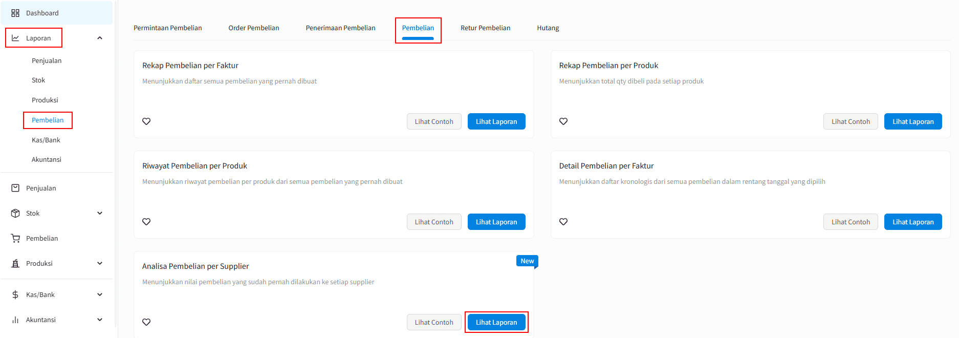
Task: Click the Penjualan bag icon in sidebar
Action: coord(15,188)
